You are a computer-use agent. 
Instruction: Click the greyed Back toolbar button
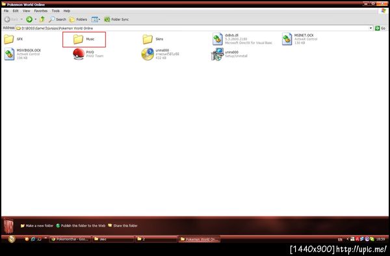click(11, 19)
